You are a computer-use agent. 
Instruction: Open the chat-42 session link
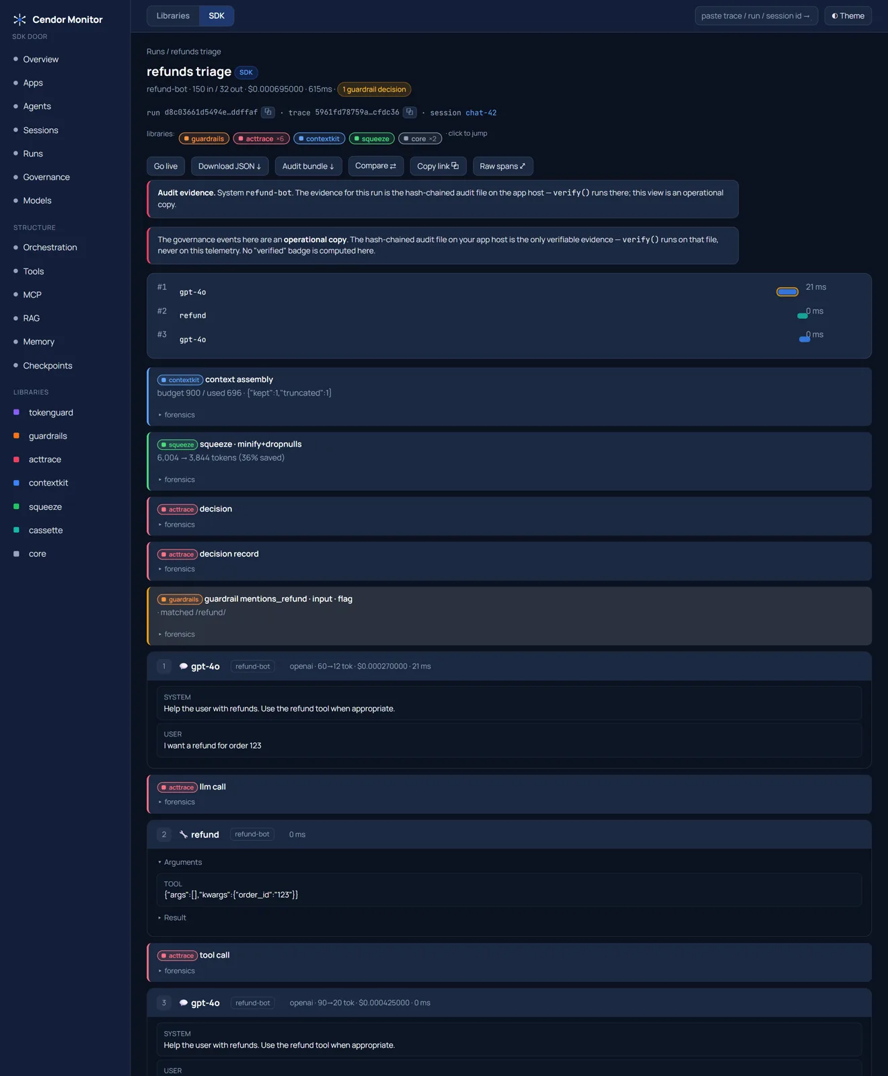[481, 113]
